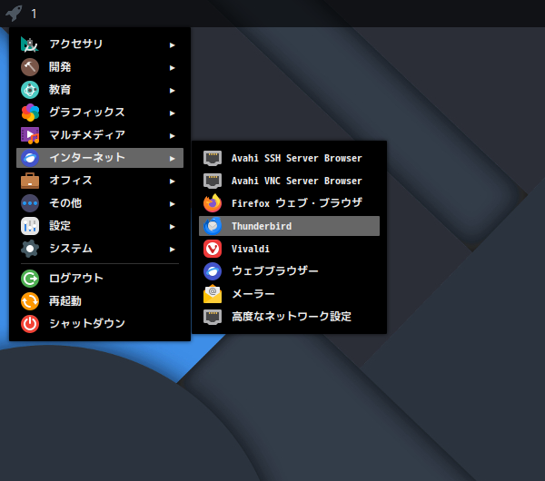Click the Thunderbird bird icon
The image size is (545, 481).
213,226
